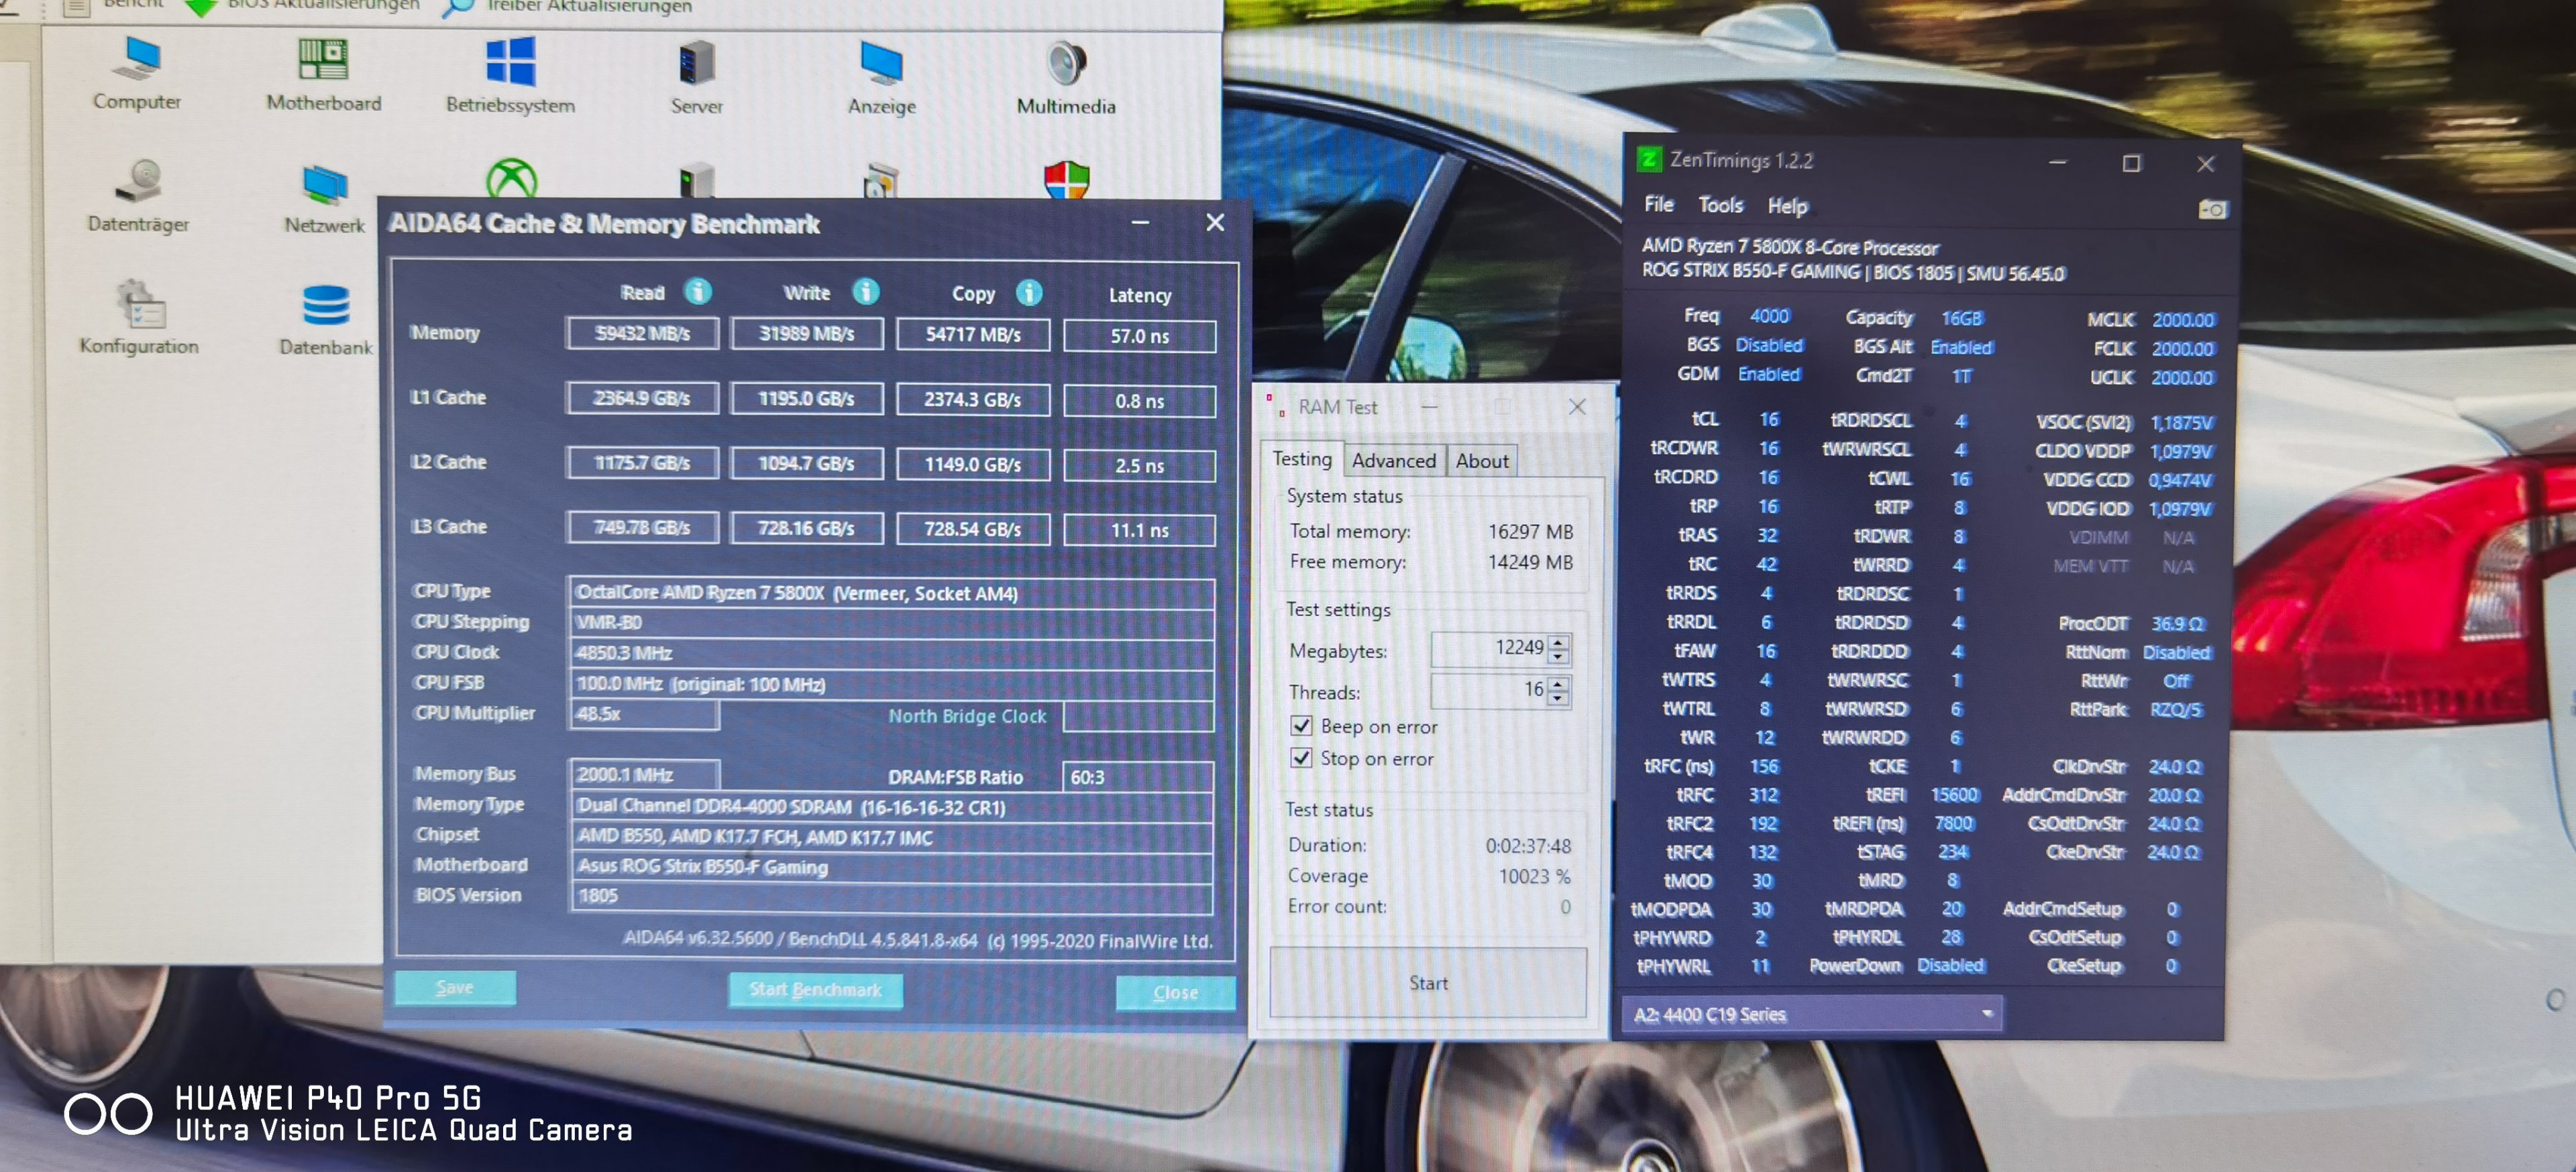Open the Server category icon
Image resolution: width=2576 pixels, height=1172 pixels.
tap(696, 64)
